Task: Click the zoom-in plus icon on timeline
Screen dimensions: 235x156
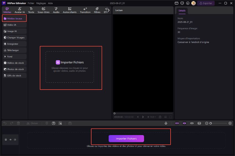Action: click(x=230, y=123)
